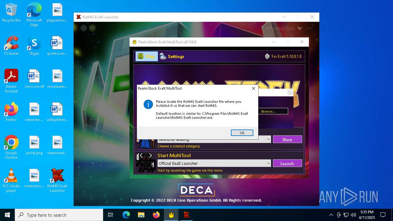Select chriscom.rtf file on desktop

pyautogui.click(x=34, y=79)
